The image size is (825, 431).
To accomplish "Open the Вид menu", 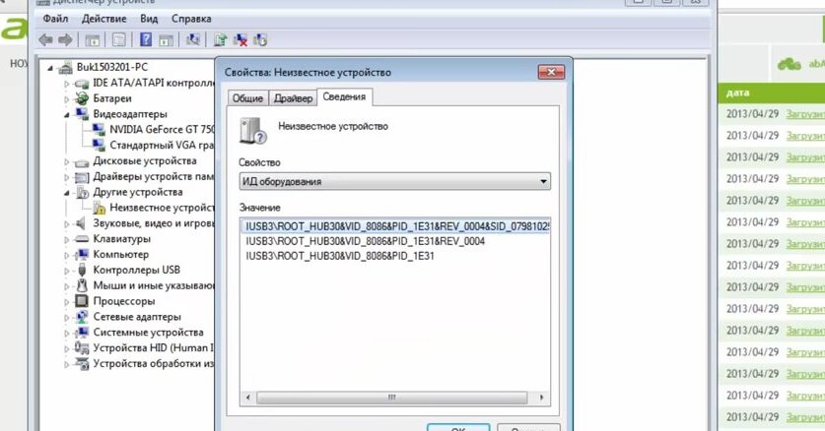I will pyautogui.click(x=149, y=19).
